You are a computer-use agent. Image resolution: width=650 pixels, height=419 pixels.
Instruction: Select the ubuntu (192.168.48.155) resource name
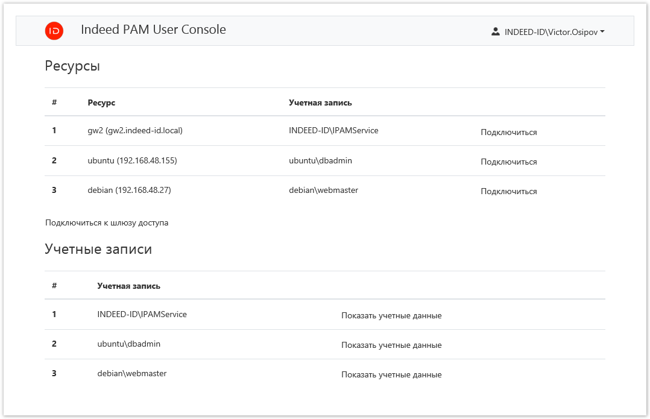click(132, 160)
